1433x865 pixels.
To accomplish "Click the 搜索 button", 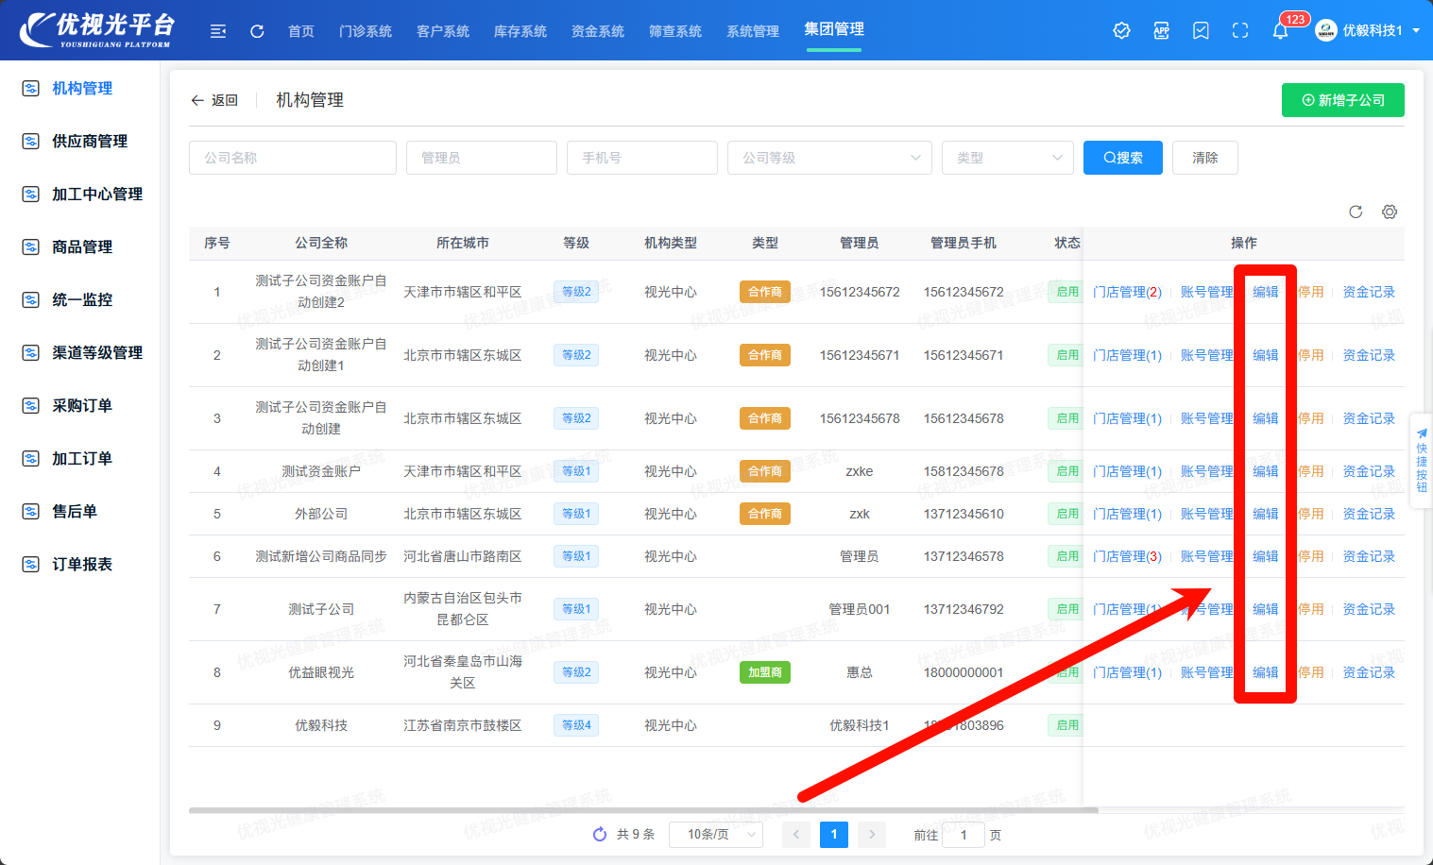I will tap(1123, 158).
